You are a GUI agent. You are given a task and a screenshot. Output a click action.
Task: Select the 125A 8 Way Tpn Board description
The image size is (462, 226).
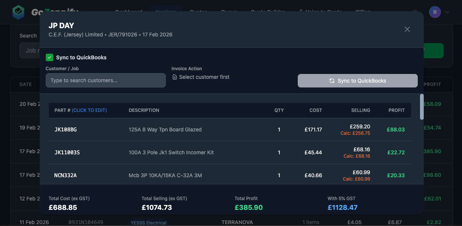(x=165, y=130)
